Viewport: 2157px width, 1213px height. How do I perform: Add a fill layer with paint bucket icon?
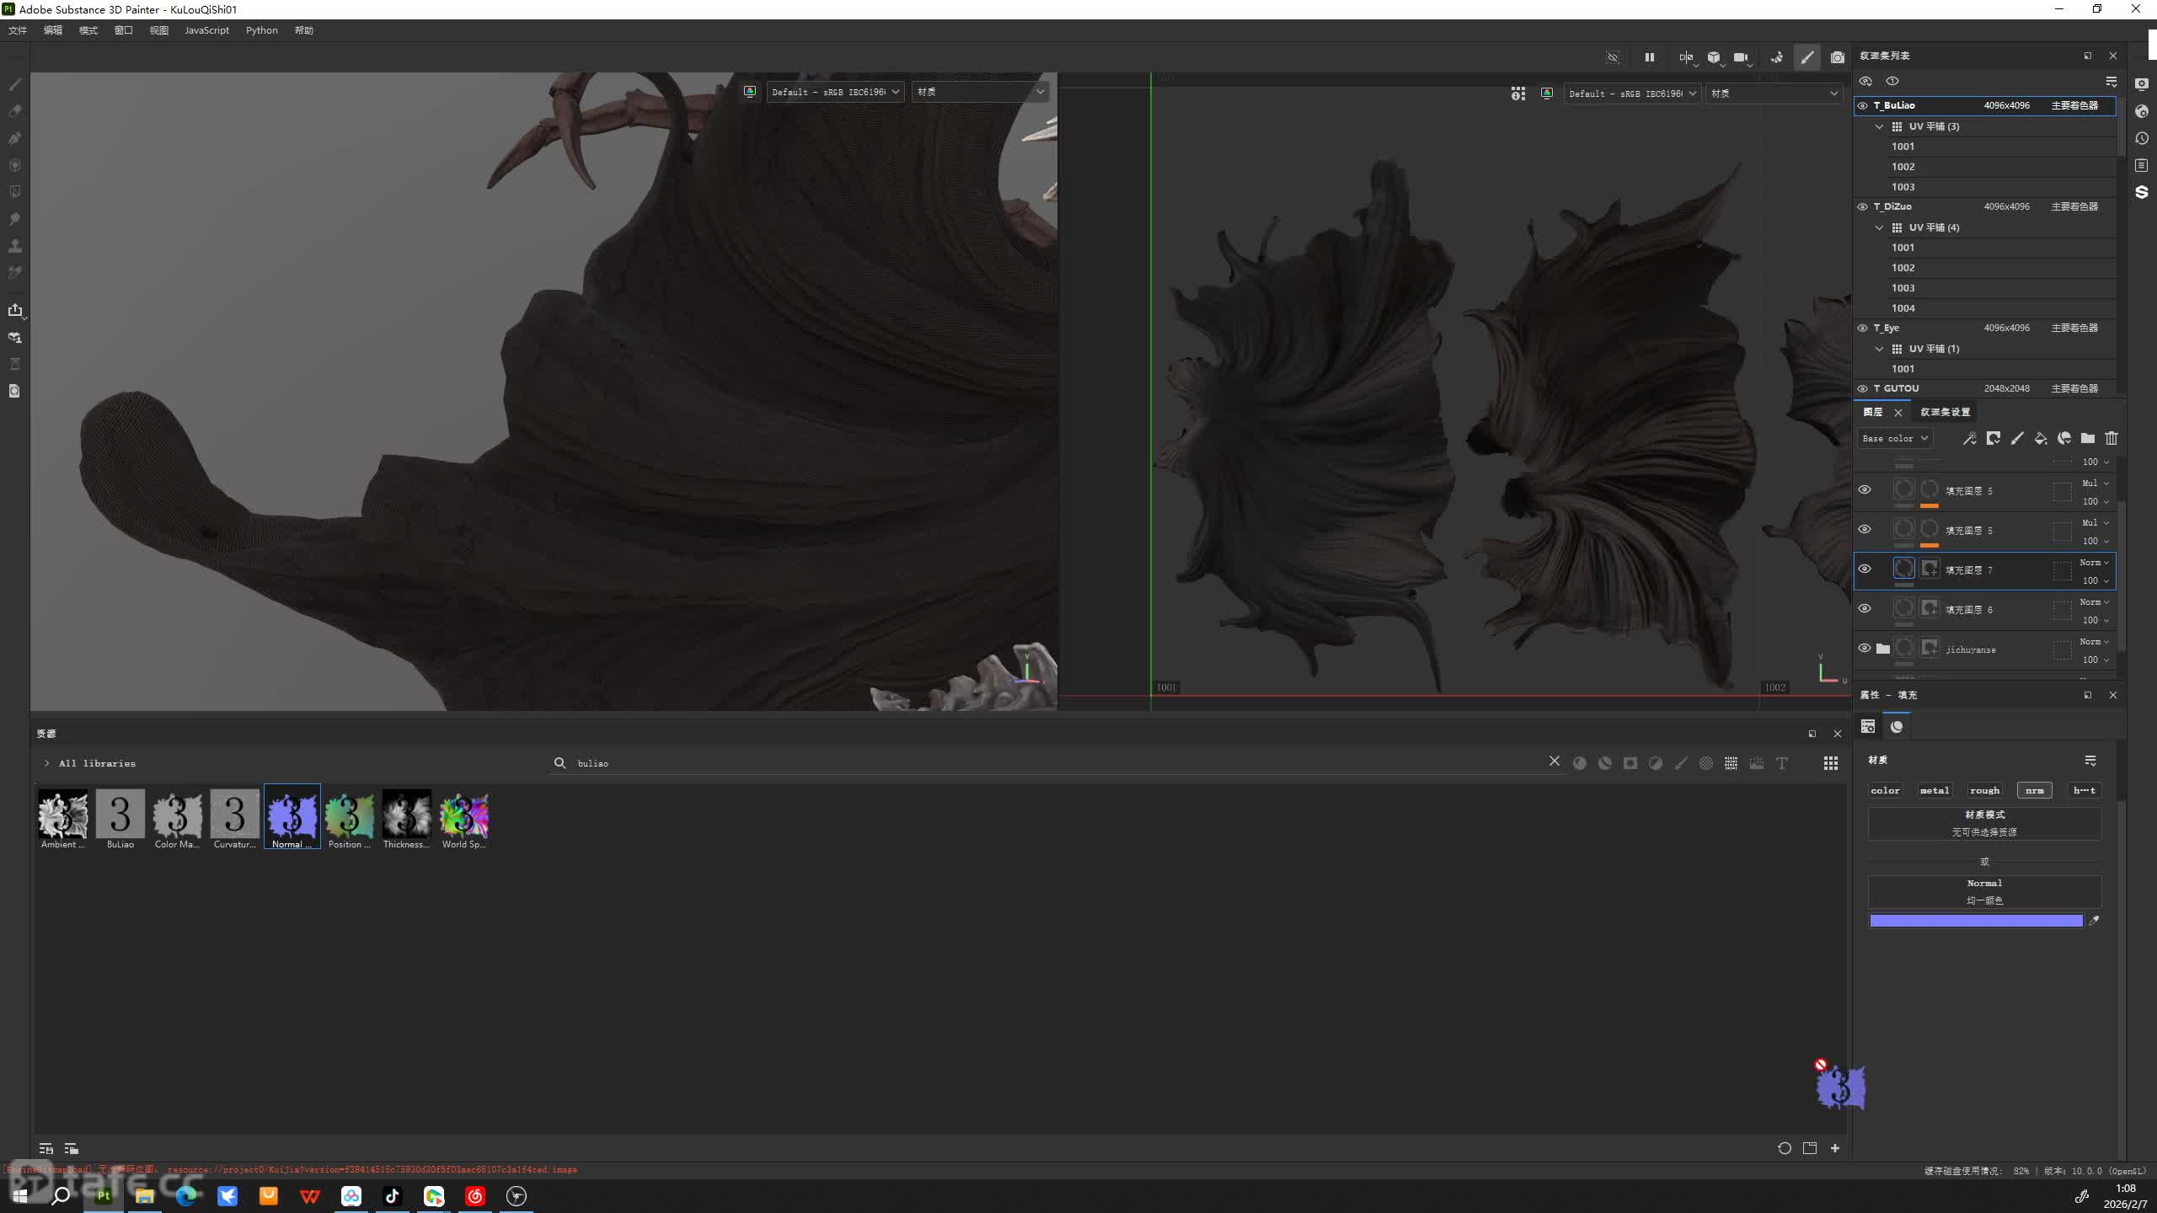tap(2040, 438)
